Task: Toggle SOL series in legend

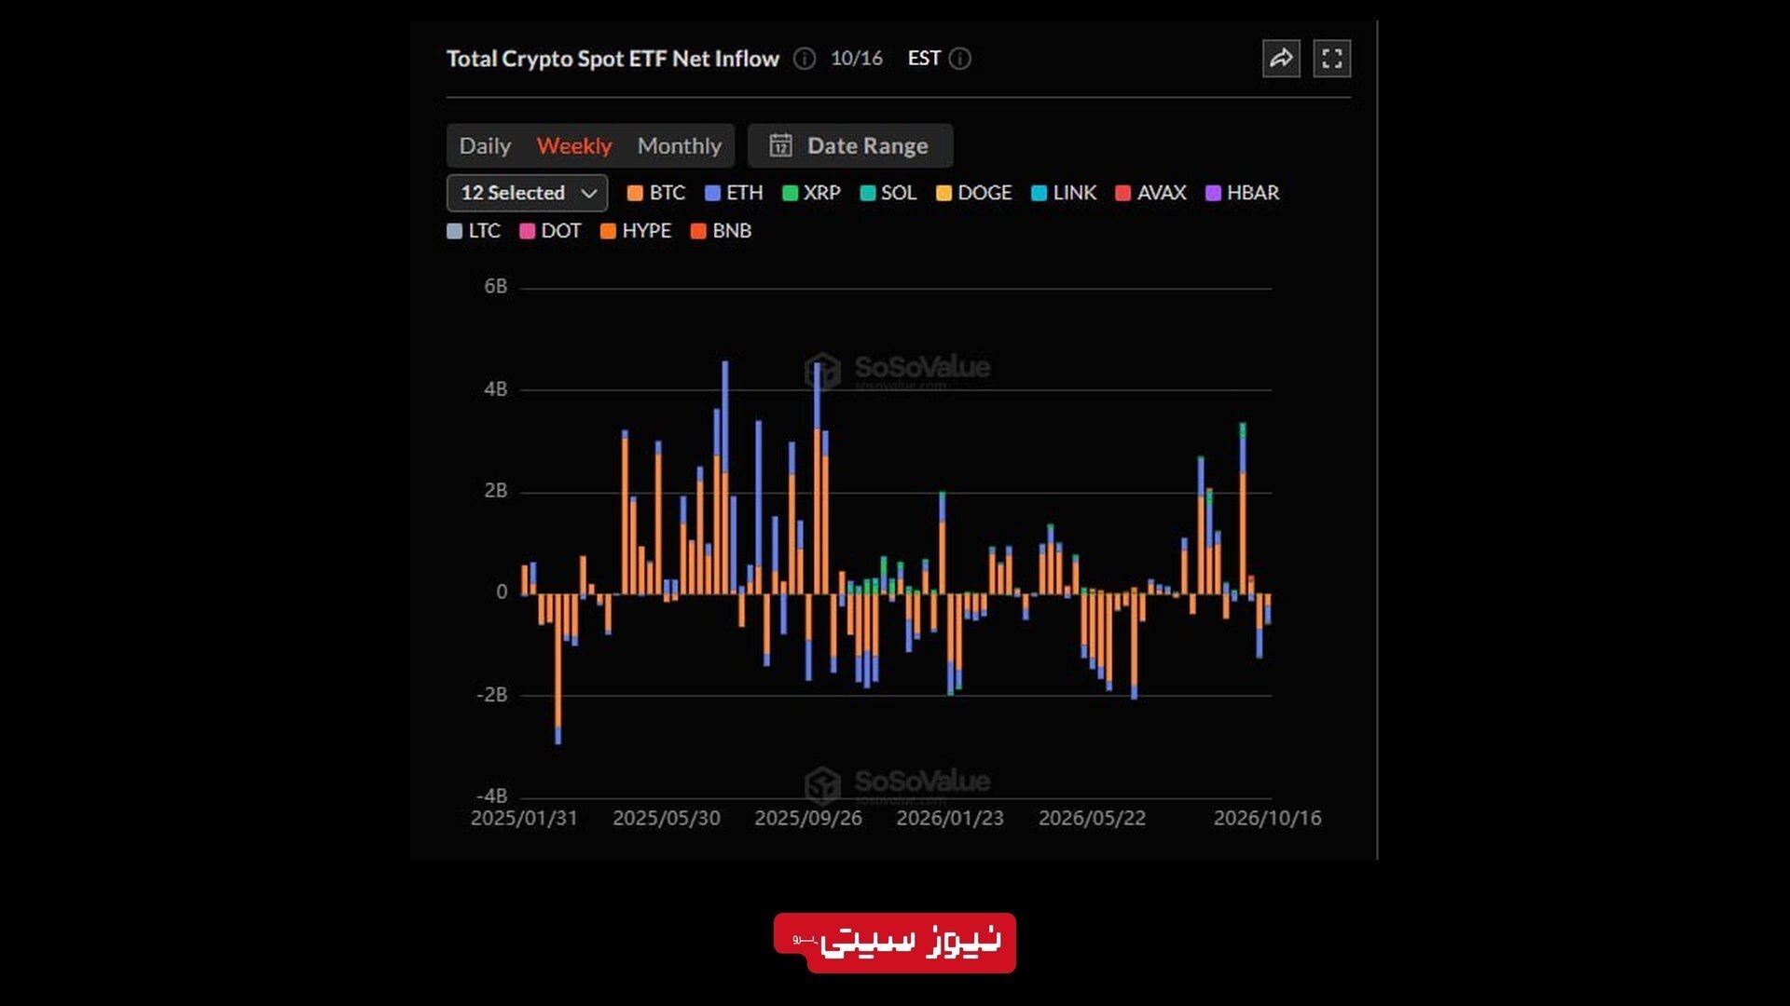Action: tap(888, 193)
